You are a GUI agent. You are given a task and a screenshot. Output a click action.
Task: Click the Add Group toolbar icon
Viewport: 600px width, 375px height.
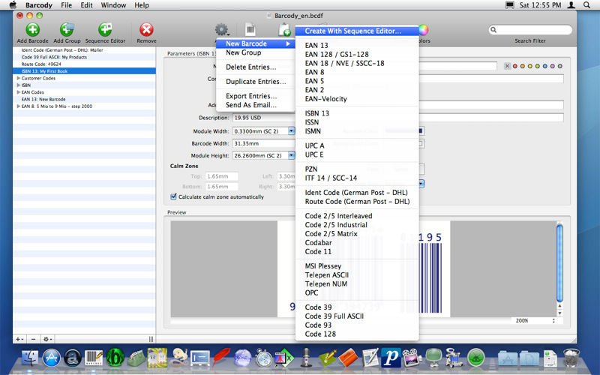67,30
